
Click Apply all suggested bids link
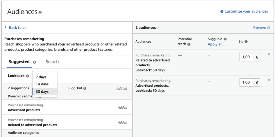coord(215,44)
